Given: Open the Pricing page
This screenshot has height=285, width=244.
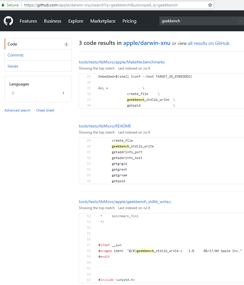Looking at the screenshot, I should (129, 21).
